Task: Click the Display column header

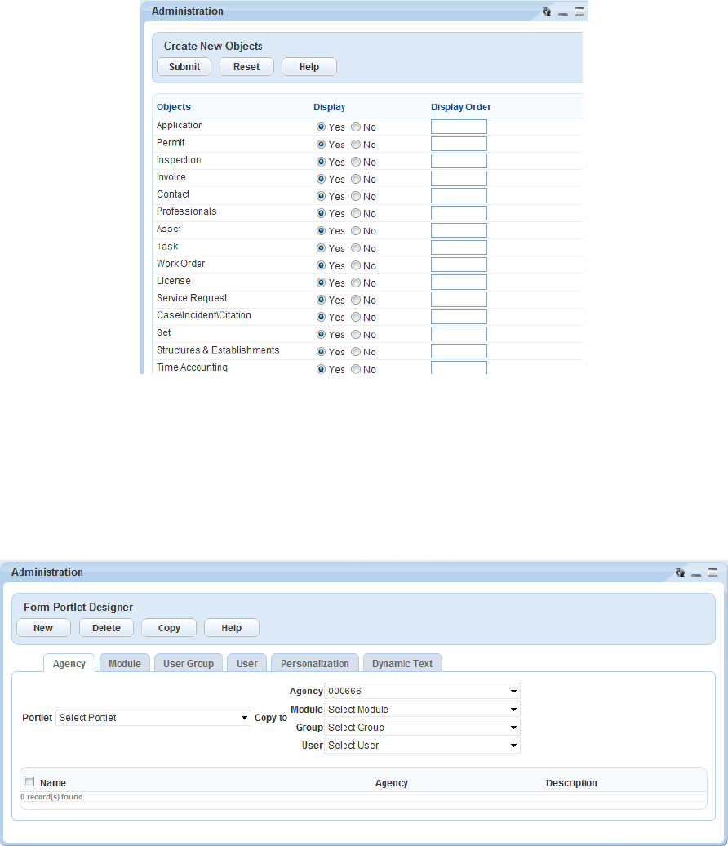Action: pyautogui.click(x=329, y=107)
